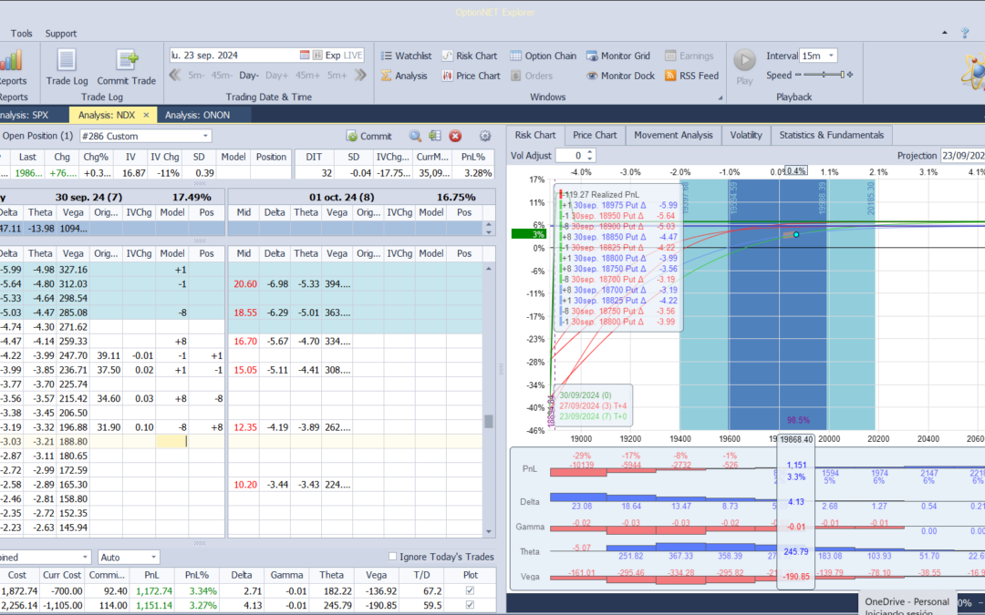985x615 pixels.
Task: Click the LIVE mode button
Action: (x=352, y=56)
